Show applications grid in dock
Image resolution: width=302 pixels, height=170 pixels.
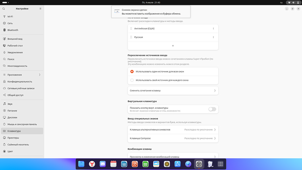(220, 164)
